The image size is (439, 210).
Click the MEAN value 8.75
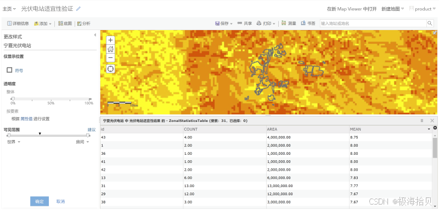354,137
